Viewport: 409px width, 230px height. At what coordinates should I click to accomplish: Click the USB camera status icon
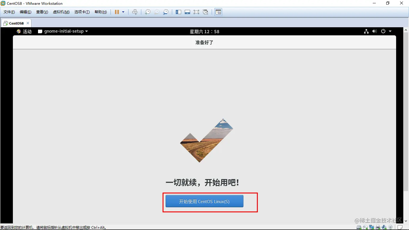point(390,227)
